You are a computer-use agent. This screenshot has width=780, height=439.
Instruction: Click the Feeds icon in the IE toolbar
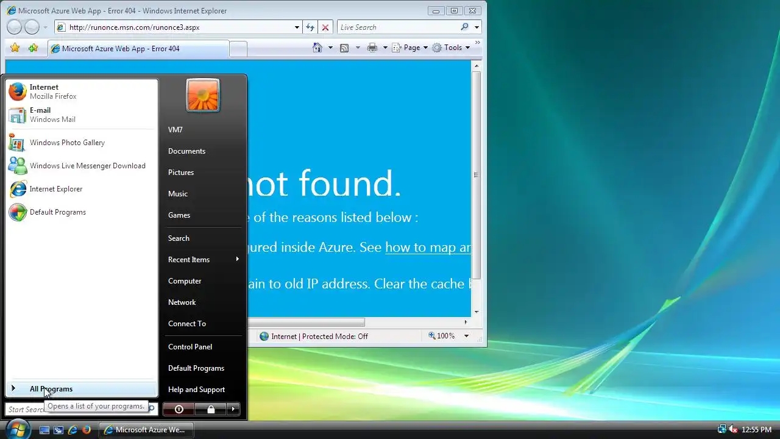pyautogui.click(x=344, y=48)
